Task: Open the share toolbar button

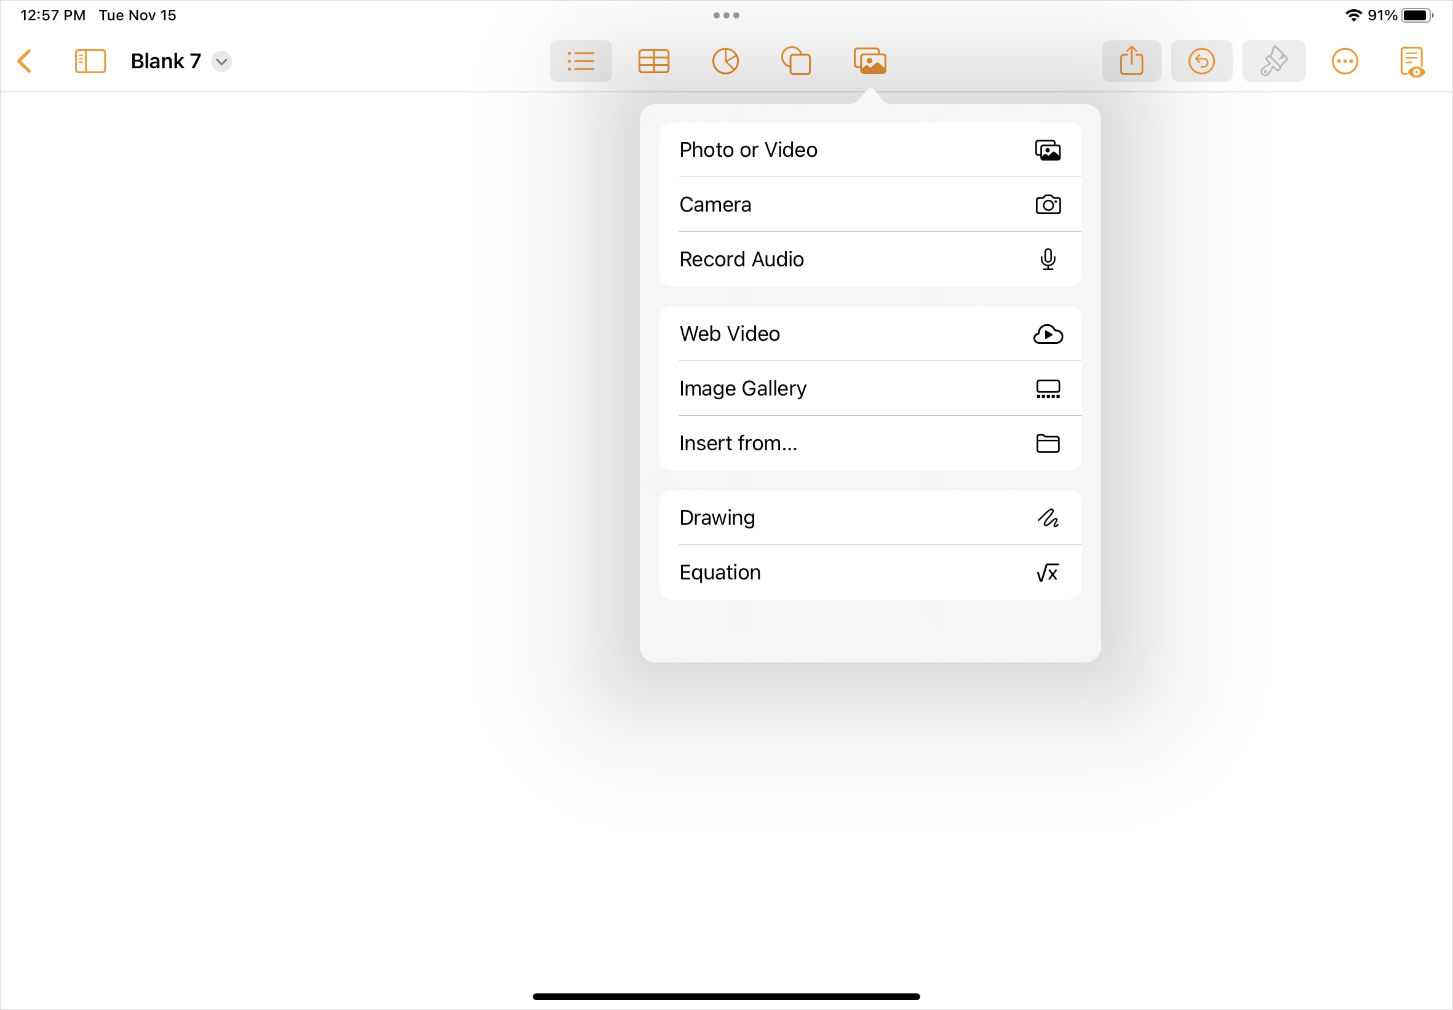Action: coord(1132,61)
